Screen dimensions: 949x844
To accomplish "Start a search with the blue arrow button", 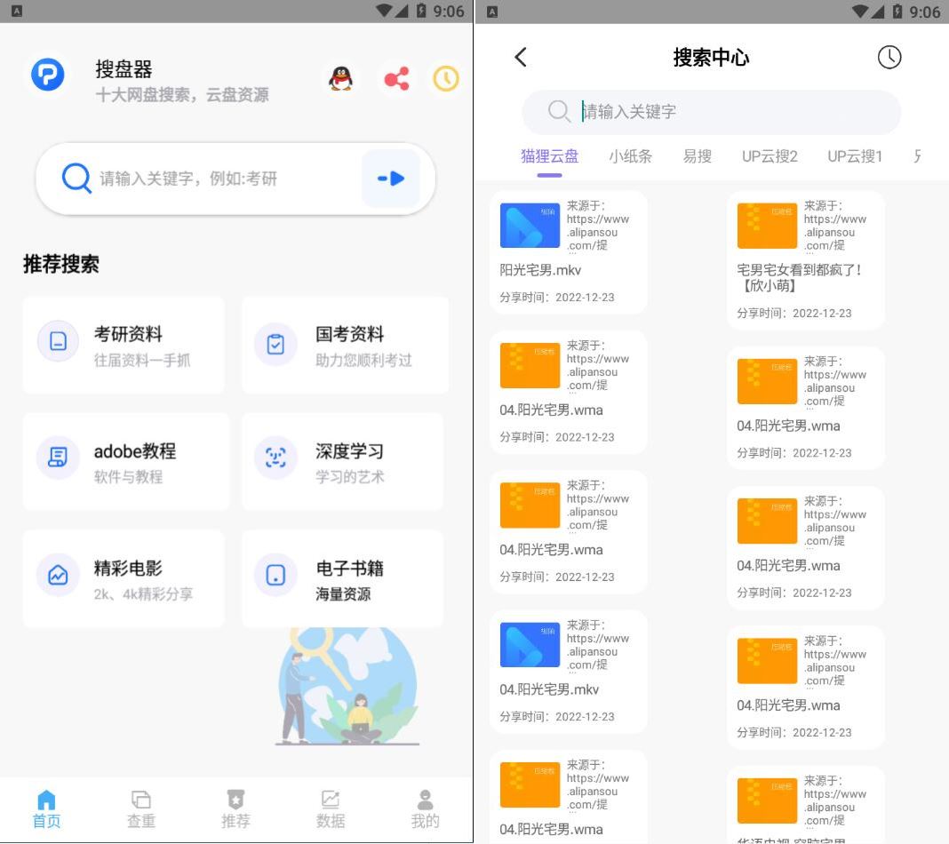I will coord(391,178).
